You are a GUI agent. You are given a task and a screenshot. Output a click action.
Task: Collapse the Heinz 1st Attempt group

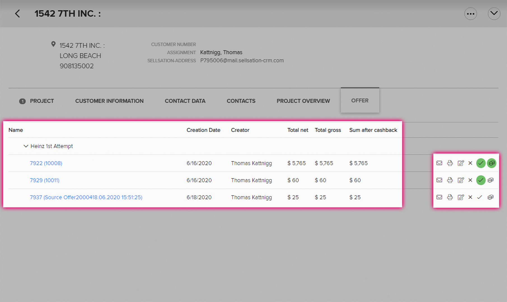tap(26, 146)
